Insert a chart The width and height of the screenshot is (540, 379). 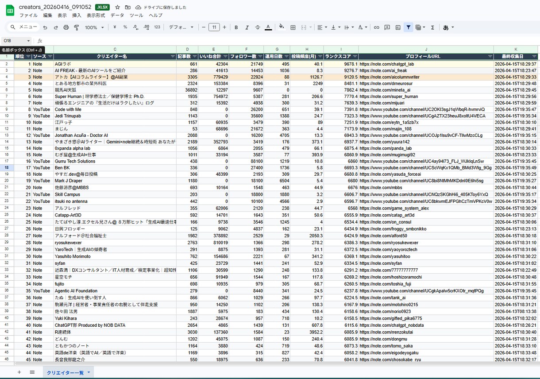click(398, 27)
